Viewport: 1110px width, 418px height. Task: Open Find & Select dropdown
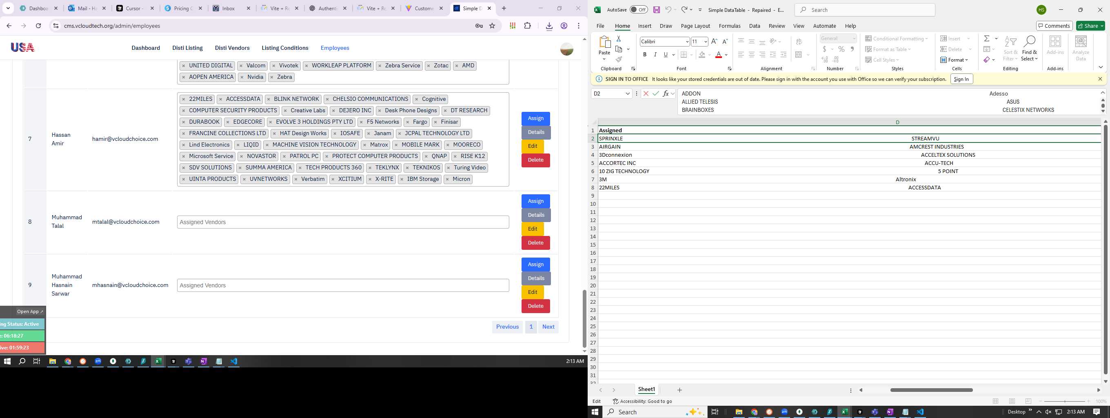click(x=1029, y=48)
